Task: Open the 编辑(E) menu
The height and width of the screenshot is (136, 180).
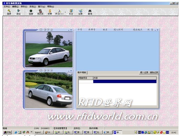Action: 15,7
